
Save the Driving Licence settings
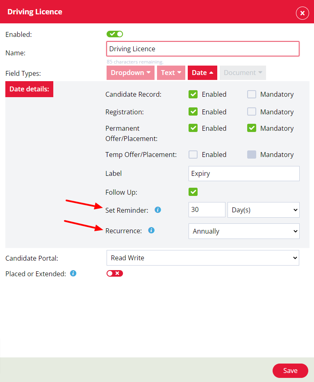point(290,371)
